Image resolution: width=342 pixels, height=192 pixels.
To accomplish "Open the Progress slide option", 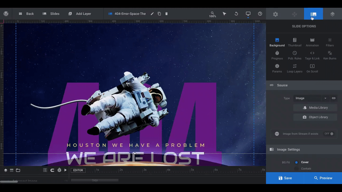I will pyautogui.click(x=277, y=55).
